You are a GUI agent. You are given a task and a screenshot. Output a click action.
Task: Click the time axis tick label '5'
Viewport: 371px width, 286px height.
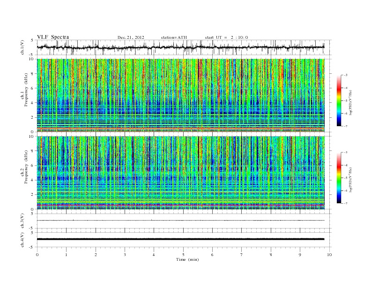(x=183, y=255)
